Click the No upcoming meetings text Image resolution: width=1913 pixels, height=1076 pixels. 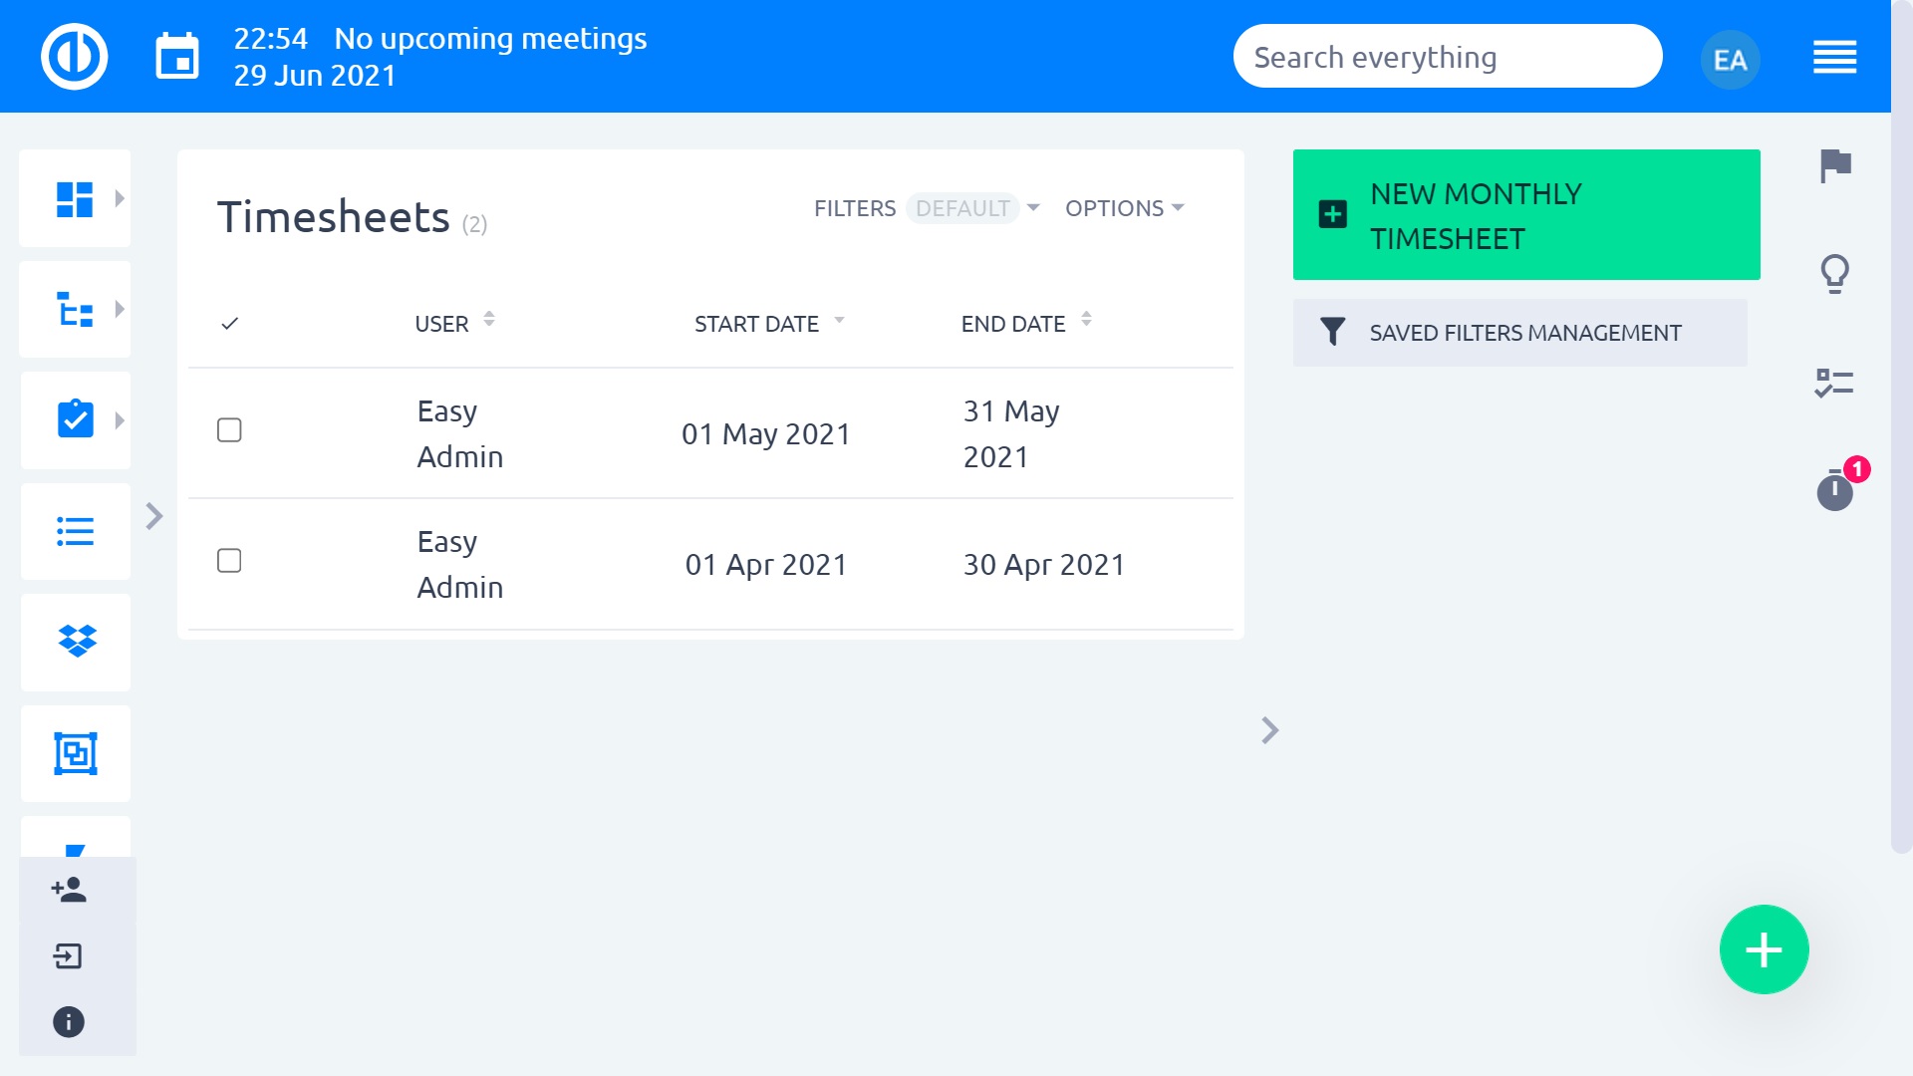tap(490, 38)
